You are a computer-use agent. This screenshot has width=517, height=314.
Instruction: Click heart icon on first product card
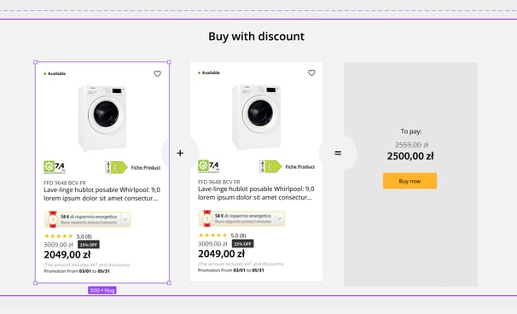coord(157,74)
